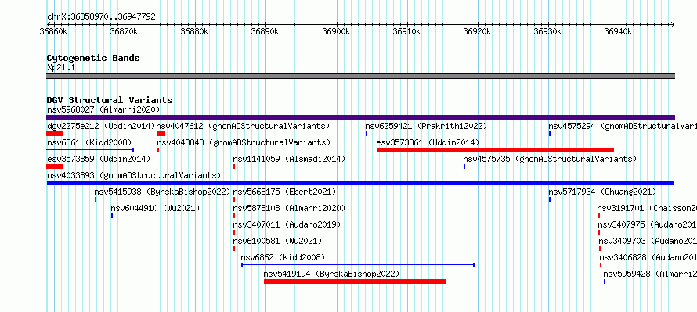Click the full-width blue nsv4033893 variant bar
Screen dimensions: 697x312
click(360, 183)
